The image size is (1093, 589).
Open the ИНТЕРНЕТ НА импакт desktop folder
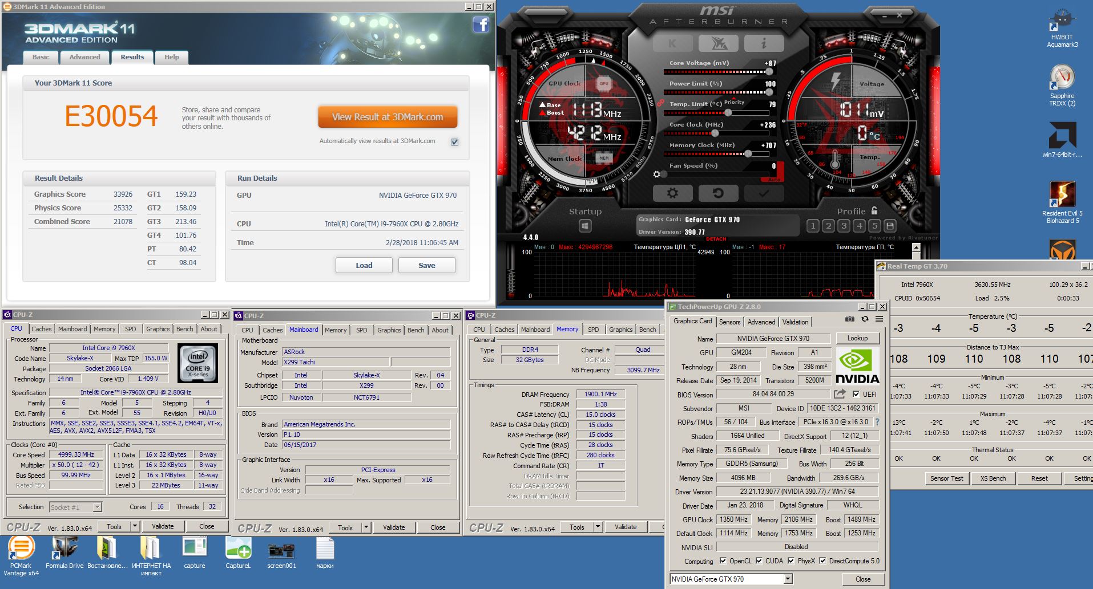pyautogui.click(x=151, y=556)
